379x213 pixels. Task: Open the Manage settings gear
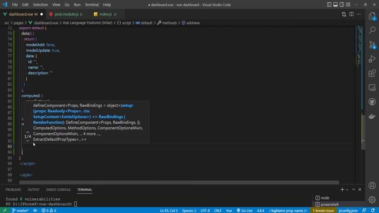372,200
